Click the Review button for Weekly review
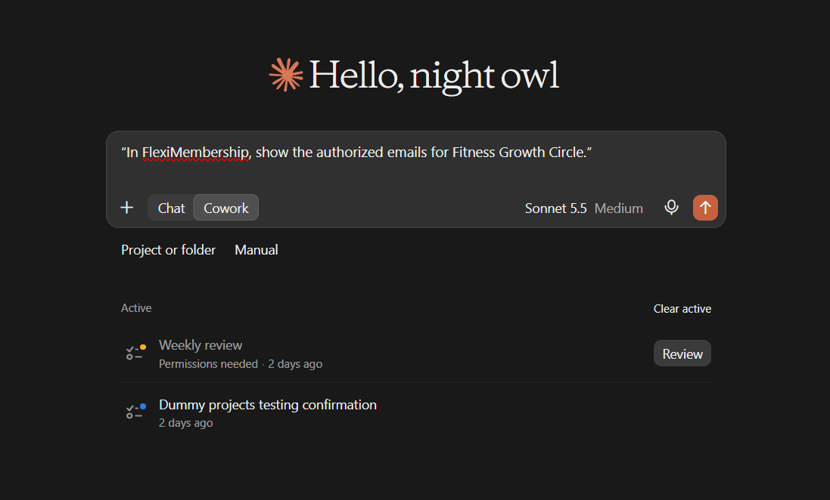Image resolution: width=830 pixels, height=500 pixels. tap(682, 353)
